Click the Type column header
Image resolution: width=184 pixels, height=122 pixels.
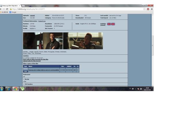[x=26, y=66]
